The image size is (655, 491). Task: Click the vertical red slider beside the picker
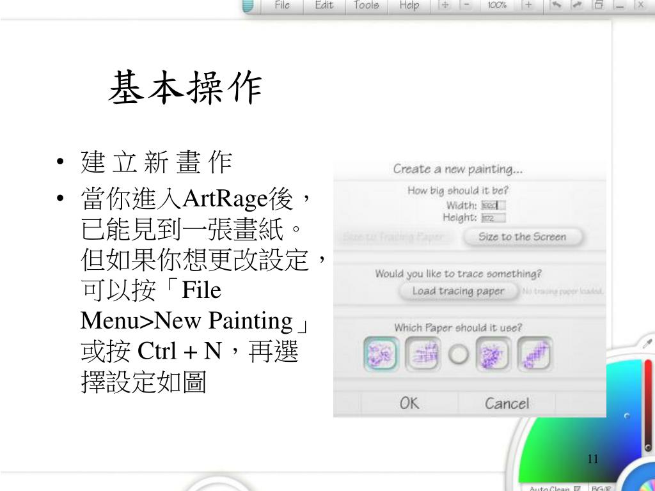point(649,405)
